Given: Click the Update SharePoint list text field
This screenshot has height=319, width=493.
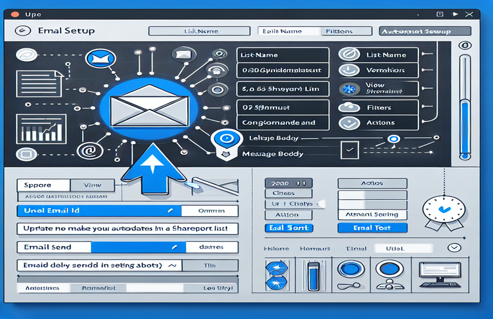Looking at the screenshot, I should coord(127,228).
